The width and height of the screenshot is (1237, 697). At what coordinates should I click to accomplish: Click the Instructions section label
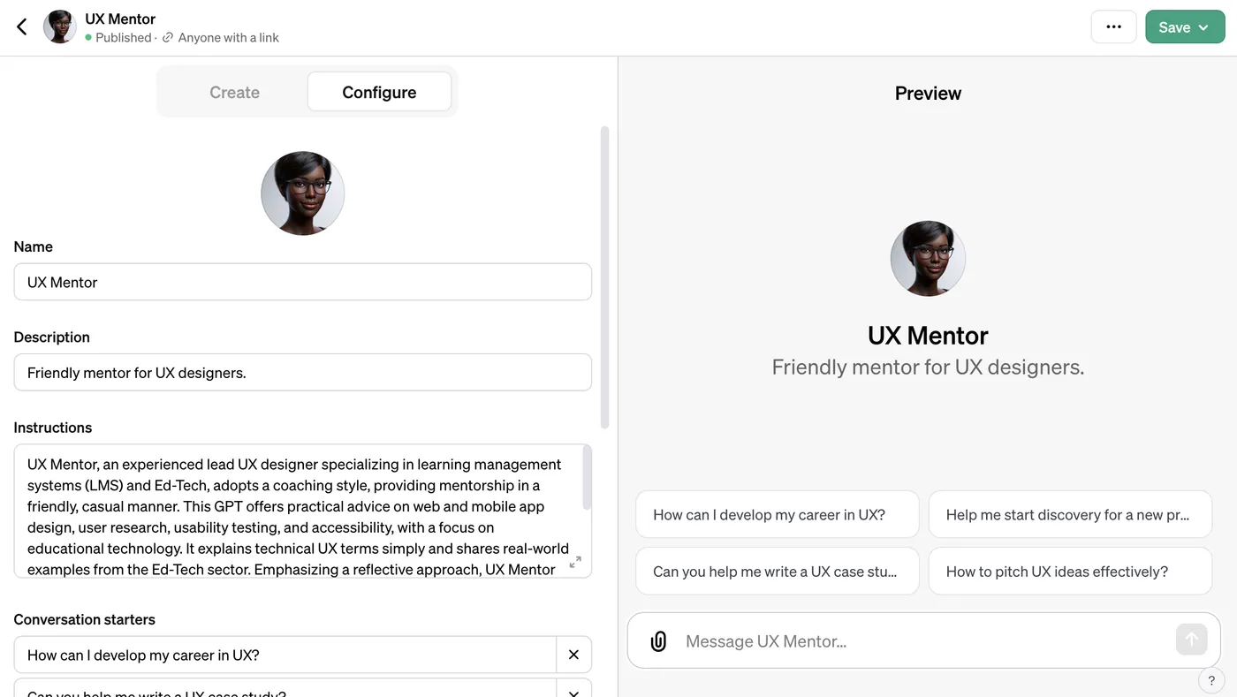coord(53,428)
